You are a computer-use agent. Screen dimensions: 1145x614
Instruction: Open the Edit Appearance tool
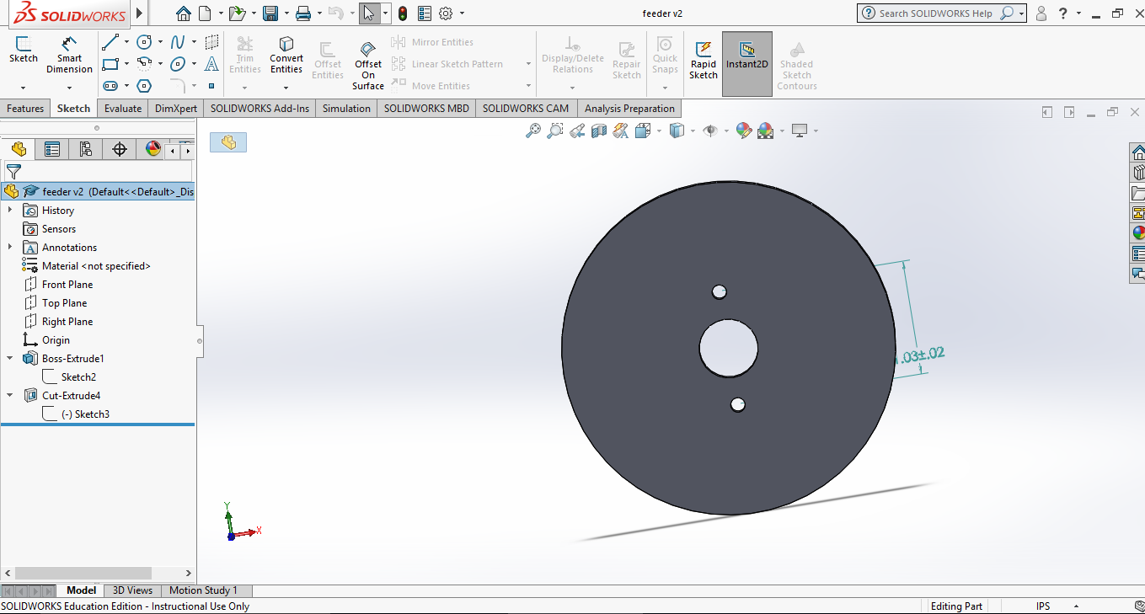click(x=744, y=131)
